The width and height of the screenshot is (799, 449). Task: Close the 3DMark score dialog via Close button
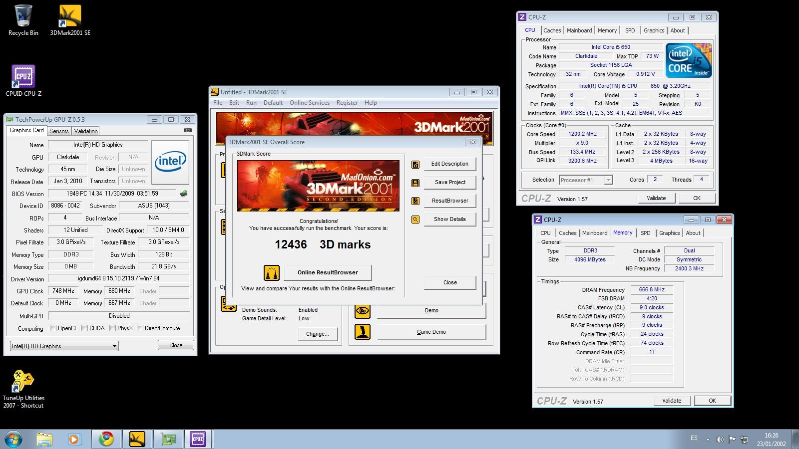450,283
